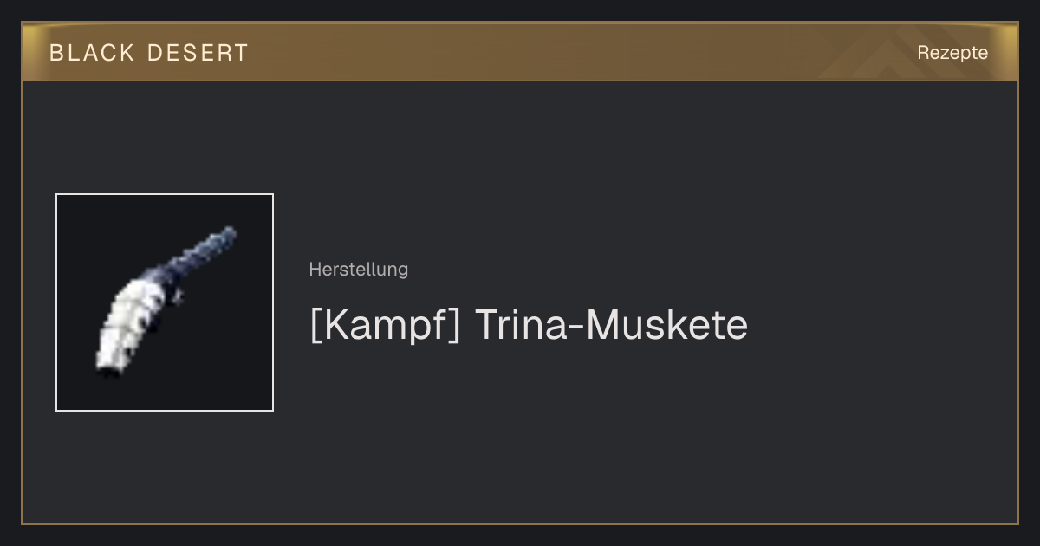The image size is (1040, 546).
Task: Click the word Trina-Muskete in the heading
Action: pos(611,325)
